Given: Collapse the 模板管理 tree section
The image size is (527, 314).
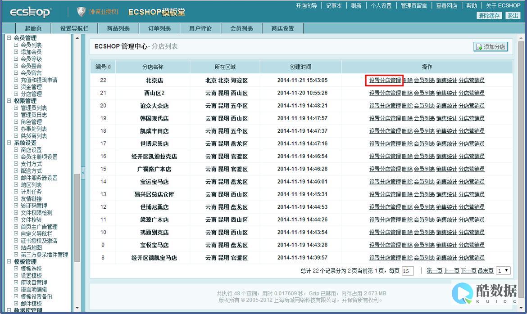Looking at the screenshot, I should click(9, 261).
